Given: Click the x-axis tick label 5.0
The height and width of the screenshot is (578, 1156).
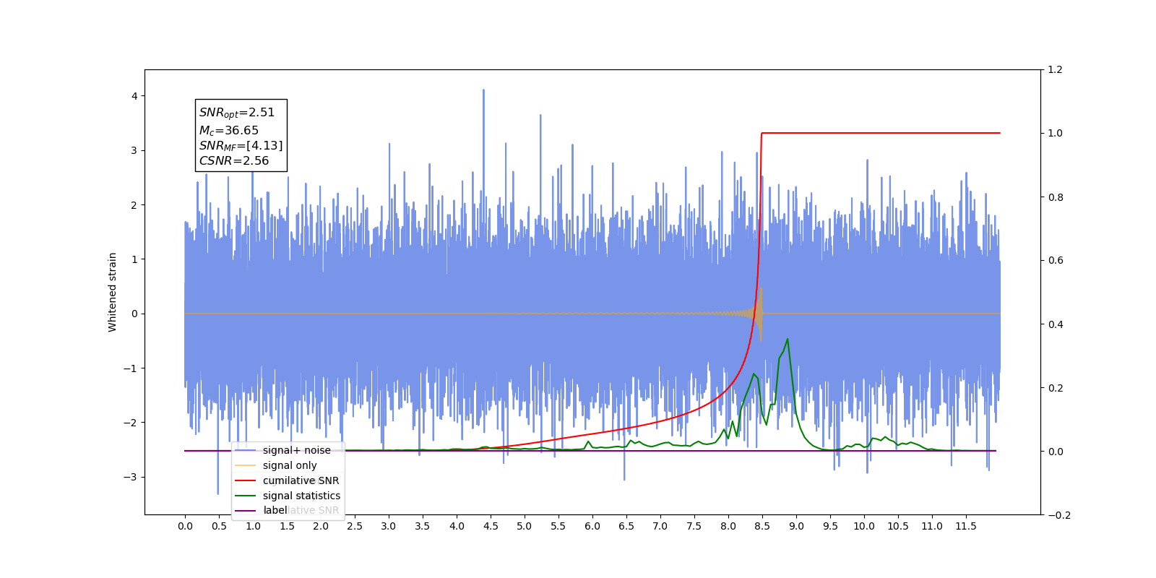Looking at the screenshot, I should [x=525, y=526].
